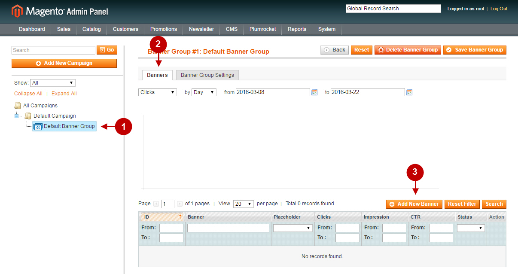Image resolution: width=518 pixels, height=274 pixels.
Task: Click the Expand All link
Action: [64, 94]
